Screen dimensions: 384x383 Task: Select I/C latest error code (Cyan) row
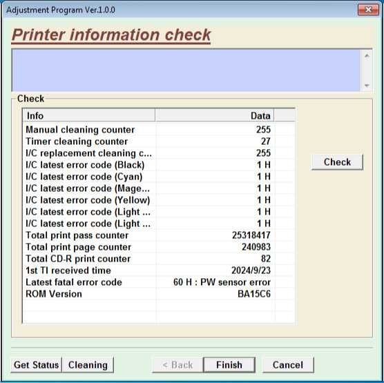click(159, 177)
